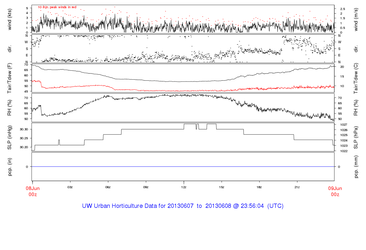366x250 pixels.
Task: Click the right 'dir.' axis label
Action: tap(356, 49)
